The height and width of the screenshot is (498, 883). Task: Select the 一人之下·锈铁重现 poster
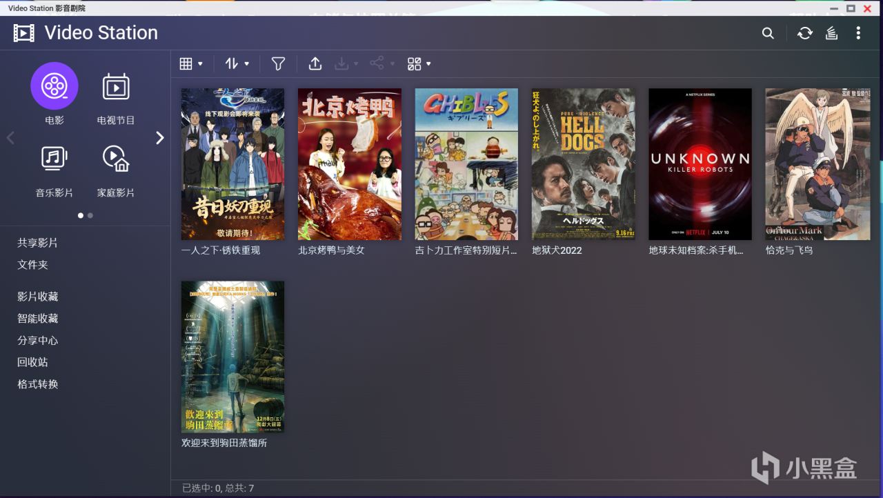232,164
